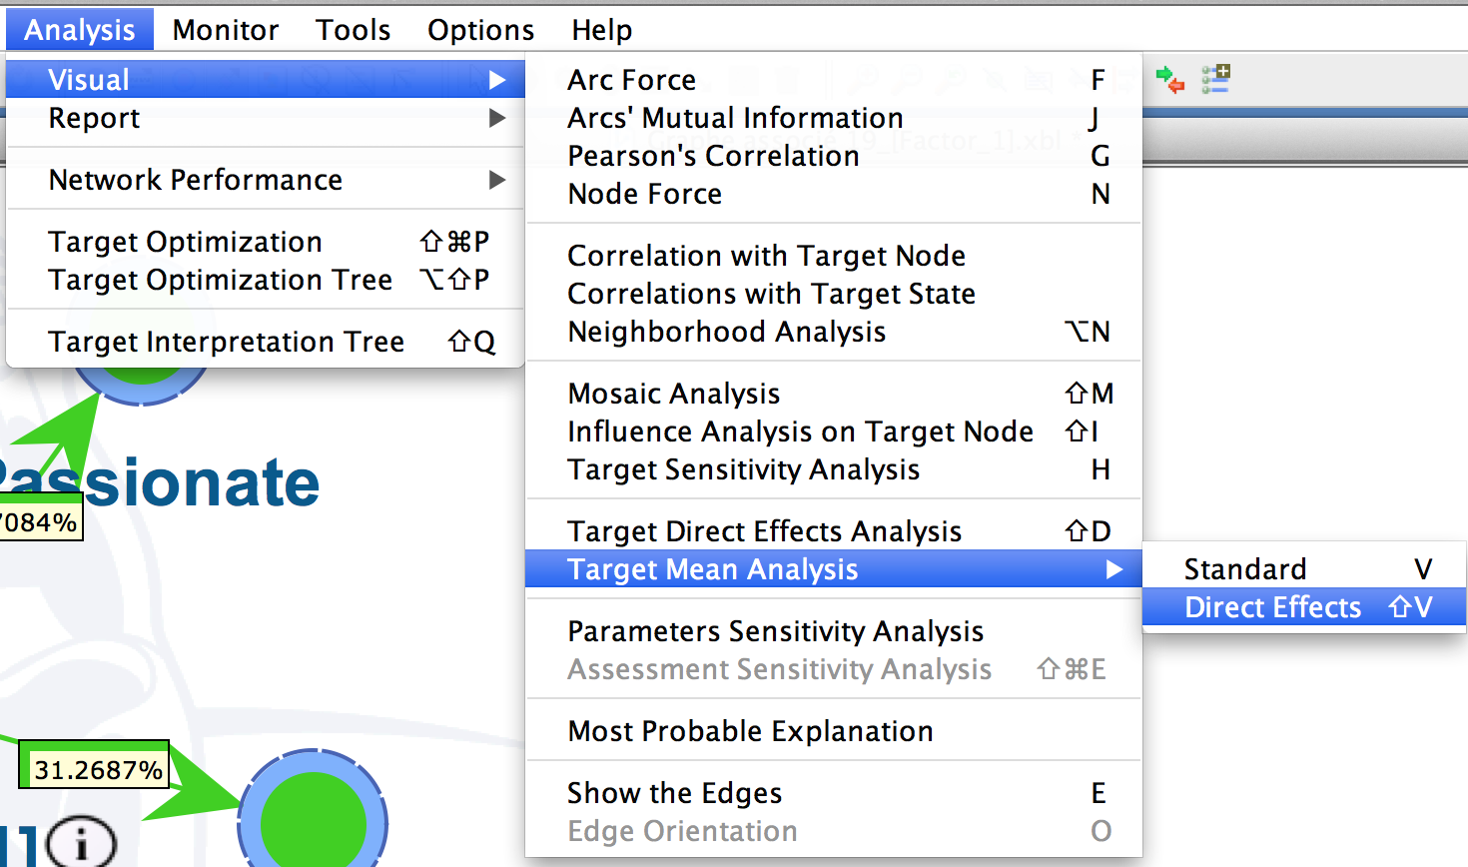The image size is (1468, 867).
Task: Select Pearson's Correlation menu entry
Action: click(x=834, y=156)
